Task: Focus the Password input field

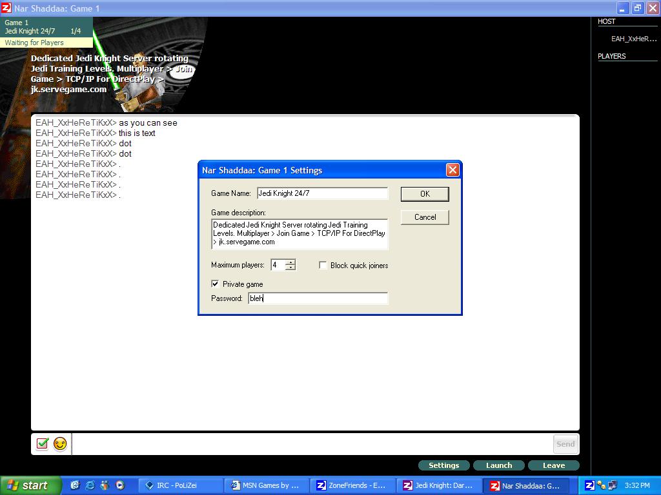Action: [x=318, y=298]
